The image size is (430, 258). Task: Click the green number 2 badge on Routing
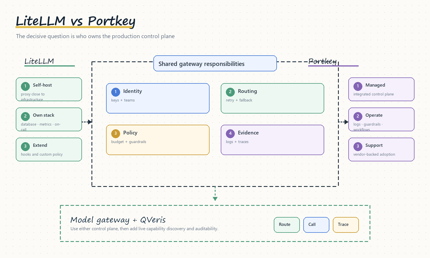tap(230, 92)
